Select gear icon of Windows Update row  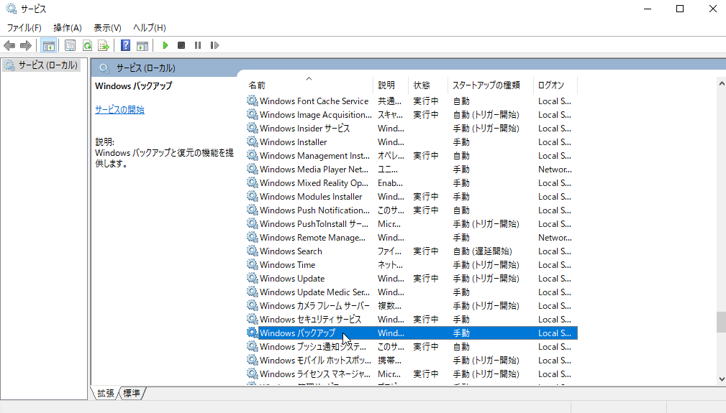[x=252, y=278]
